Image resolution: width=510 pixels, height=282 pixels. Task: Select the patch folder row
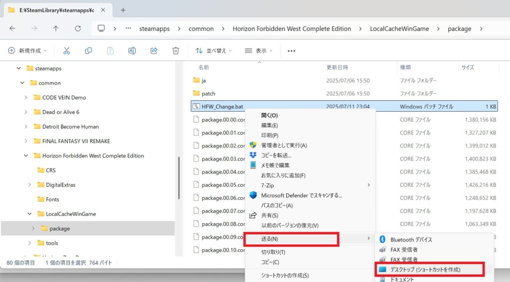(344, 93)
